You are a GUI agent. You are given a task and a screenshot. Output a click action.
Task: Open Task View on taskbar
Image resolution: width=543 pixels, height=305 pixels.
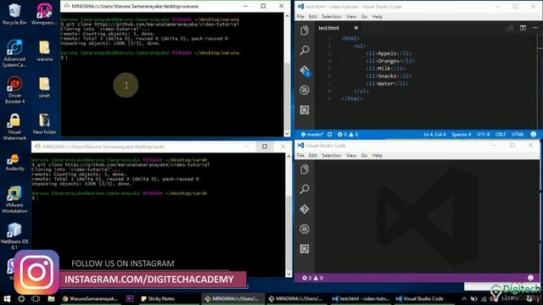click(36, 299)
